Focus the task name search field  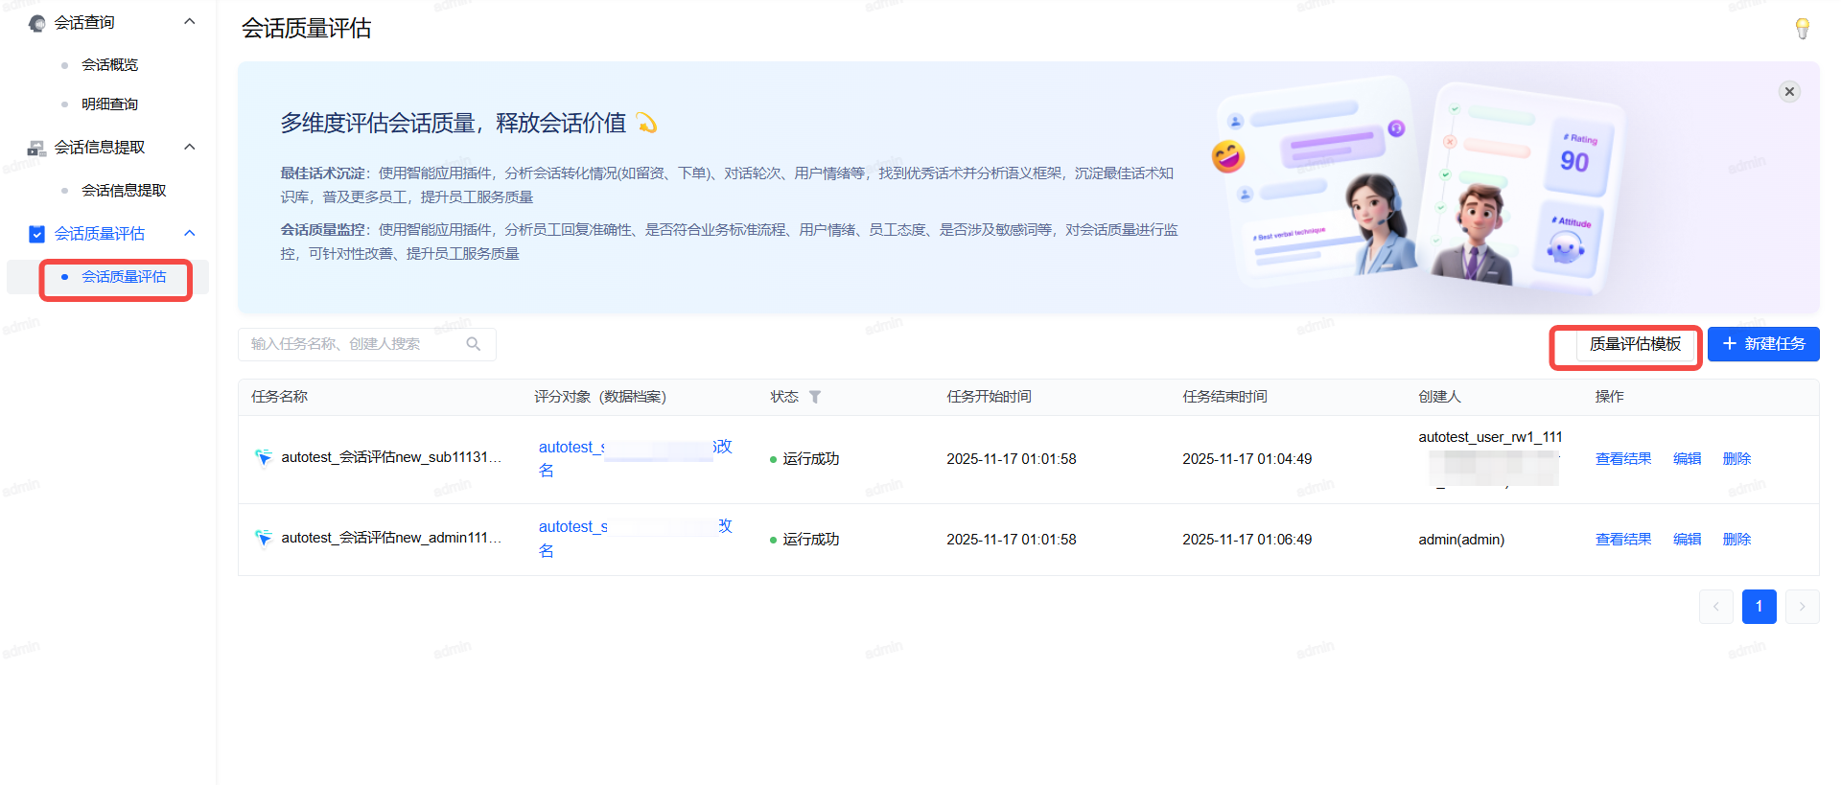tap(355, 344)
